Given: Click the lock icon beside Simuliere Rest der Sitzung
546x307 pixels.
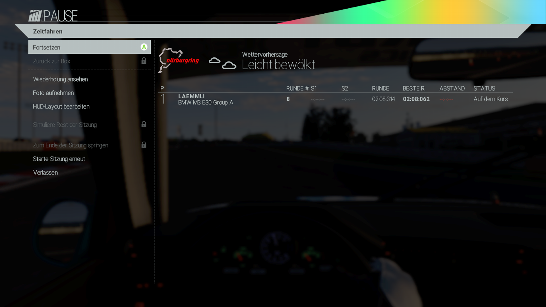Looking at the screenshot, I should tap(144, 125).
